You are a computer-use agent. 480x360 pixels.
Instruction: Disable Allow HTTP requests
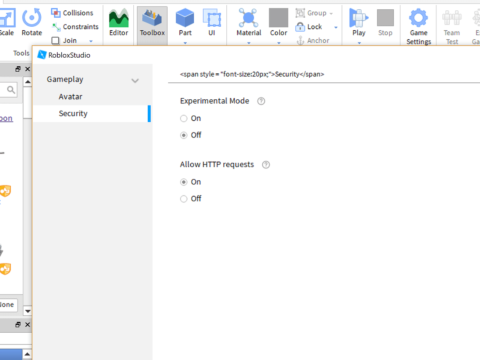point(184,199)
